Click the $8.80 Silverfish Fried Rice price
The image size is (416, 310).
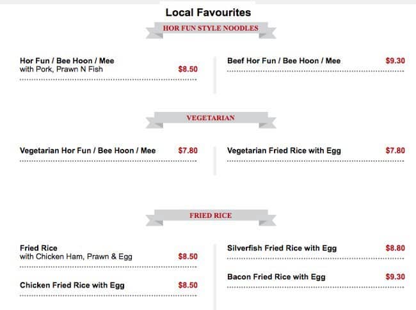pyautogui.click(x=395, y=248)
